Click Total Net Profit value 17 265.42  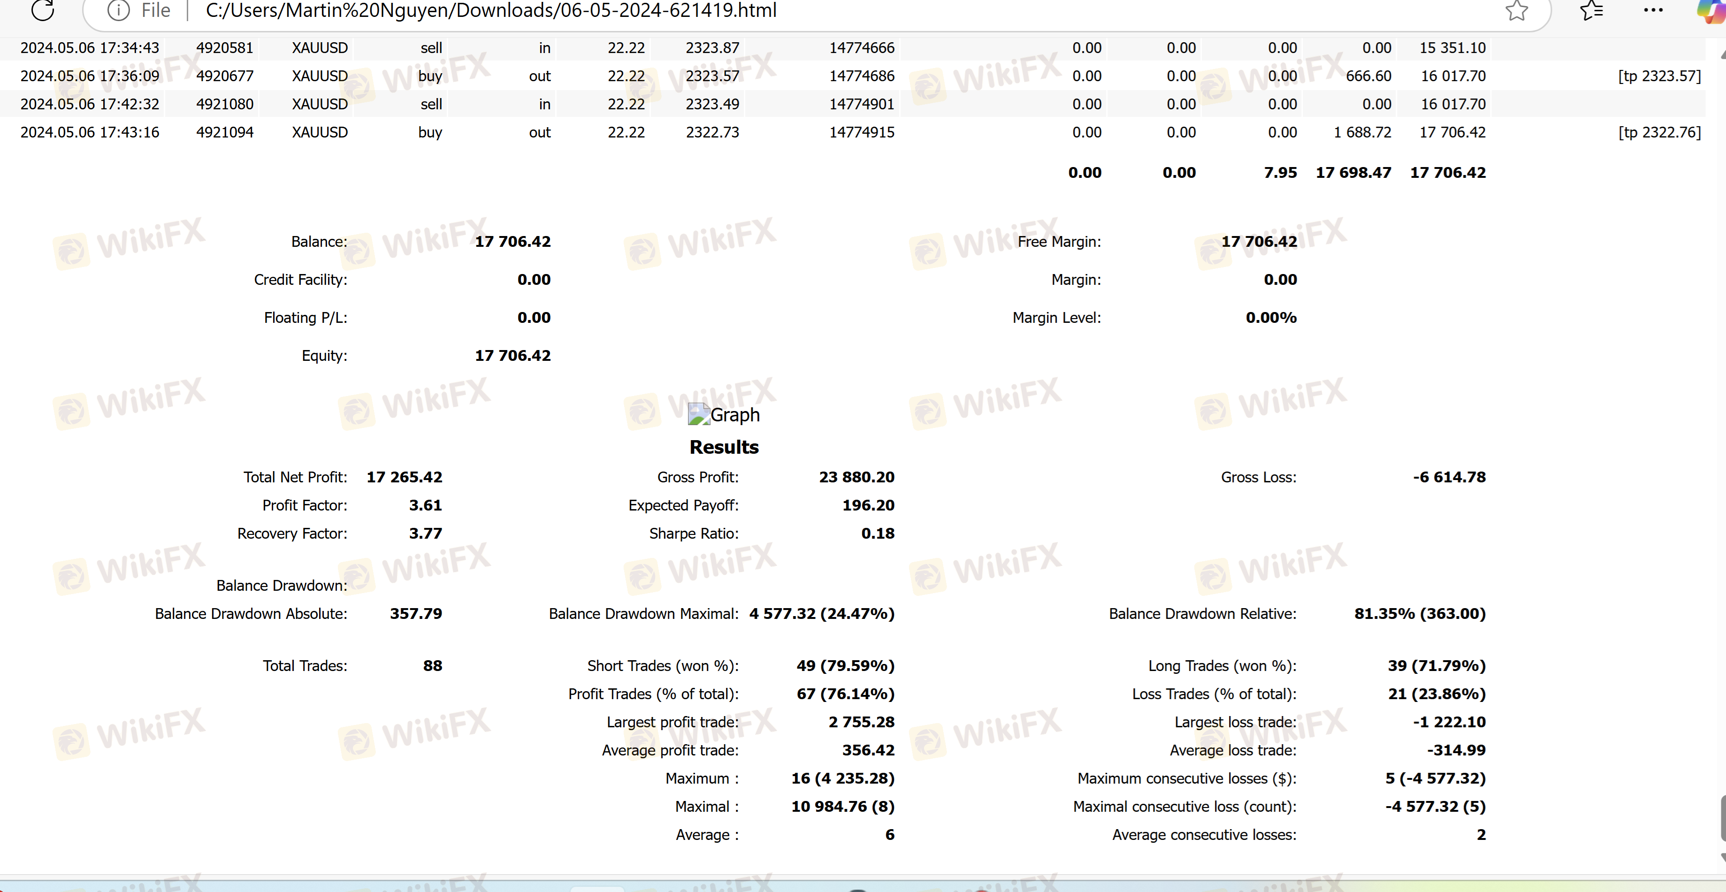[404, 477]
